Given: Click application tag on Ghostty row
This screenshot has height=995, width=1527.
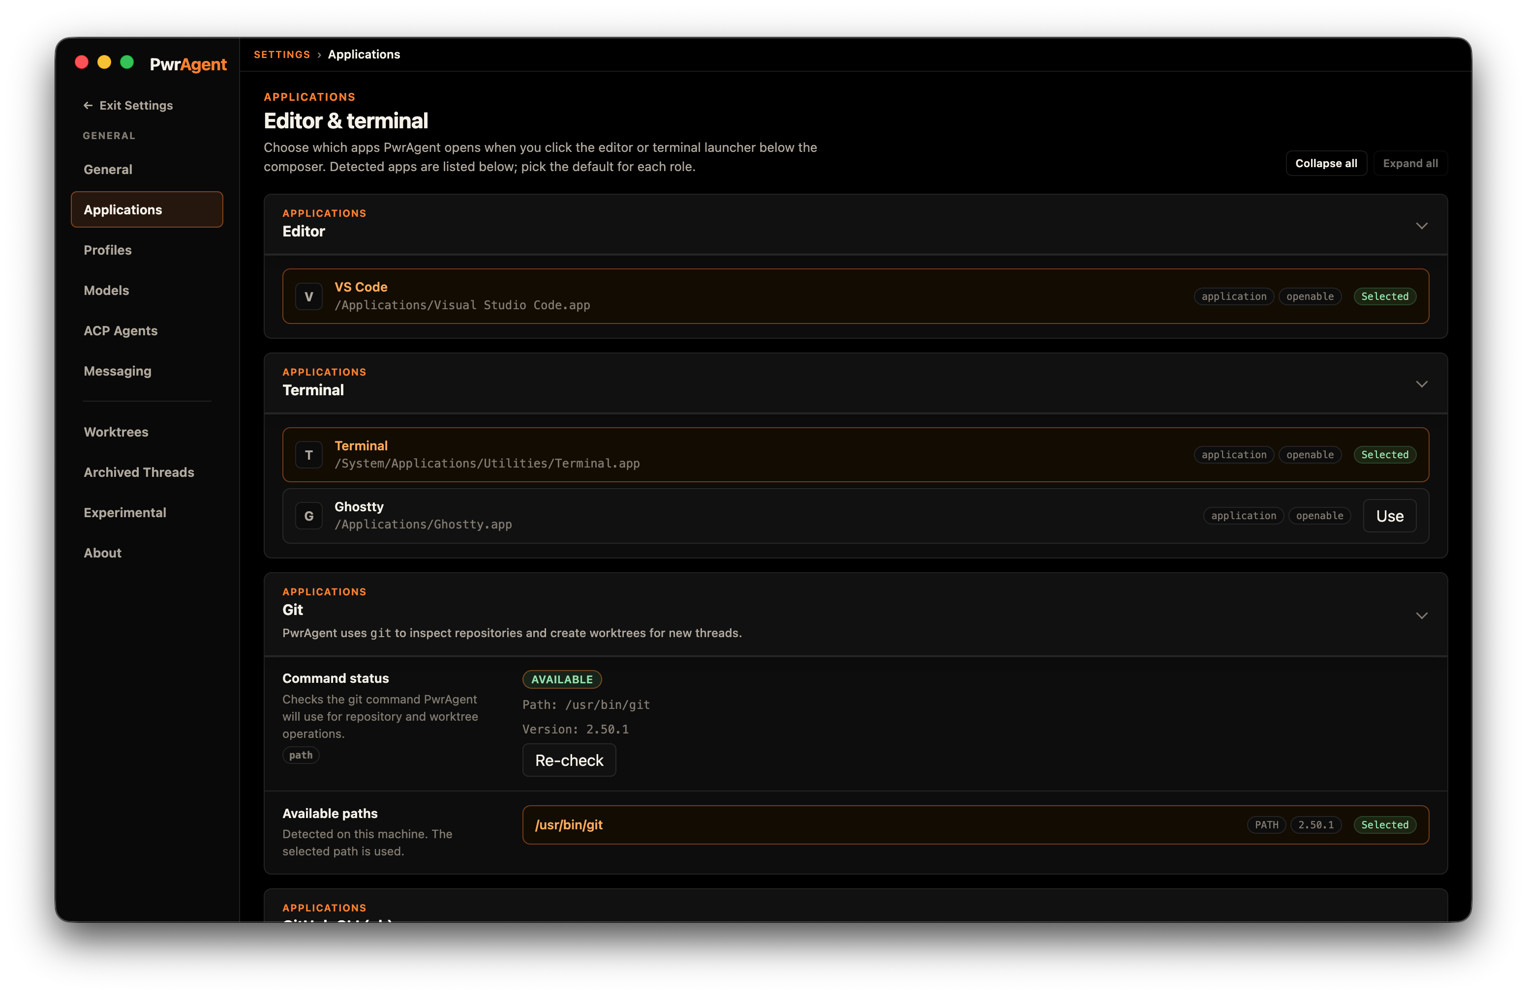Looking at the screenshot, I should point(1243,516).
